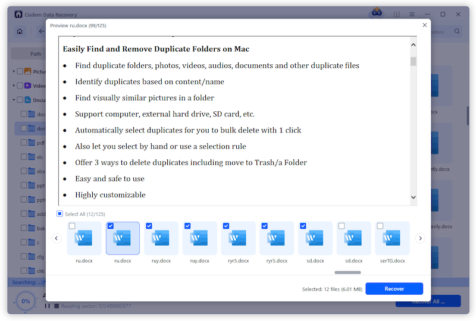
Task: Select the add folder icon in tree
Action: [32, 214]
